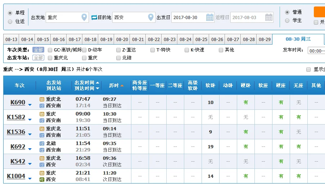
Task: Check the T-特快 train type box
Action: pyautogui.click(x=153, y=50)
